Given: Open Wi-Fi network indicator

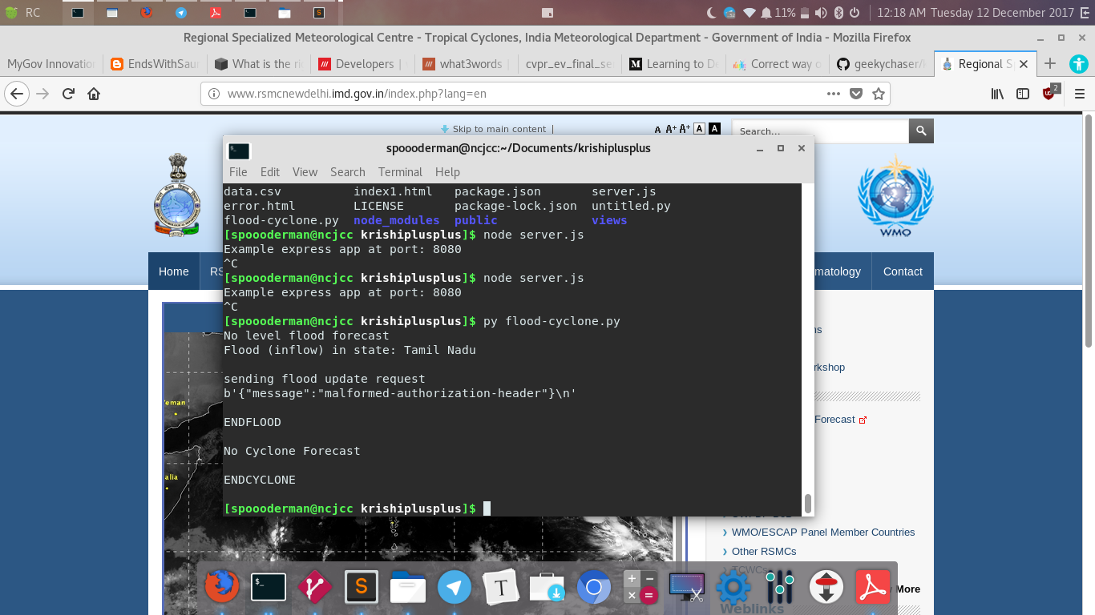Looking at the screenshot, I should pyautogui.click(x=750, y=13).
